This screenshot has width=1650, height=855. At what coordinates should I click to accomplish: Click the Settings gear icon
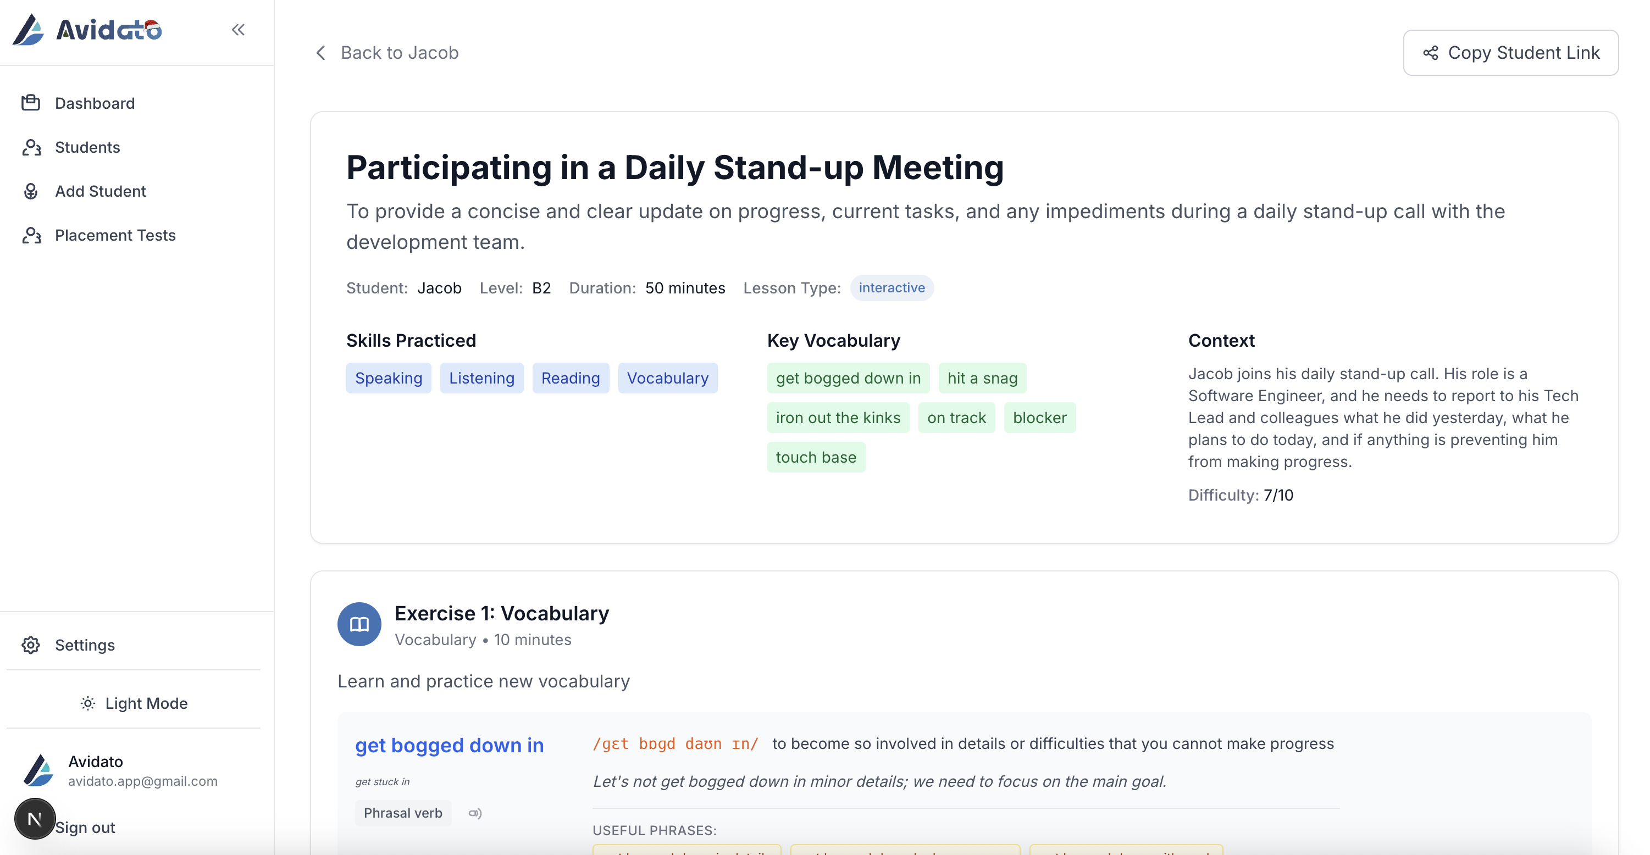point(30,645)
